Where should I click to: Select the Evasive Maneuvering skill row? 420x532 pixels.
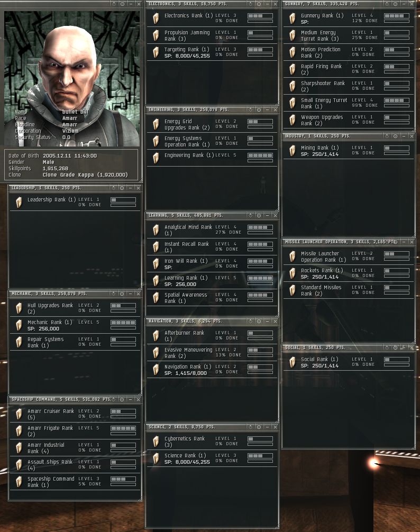212,353
